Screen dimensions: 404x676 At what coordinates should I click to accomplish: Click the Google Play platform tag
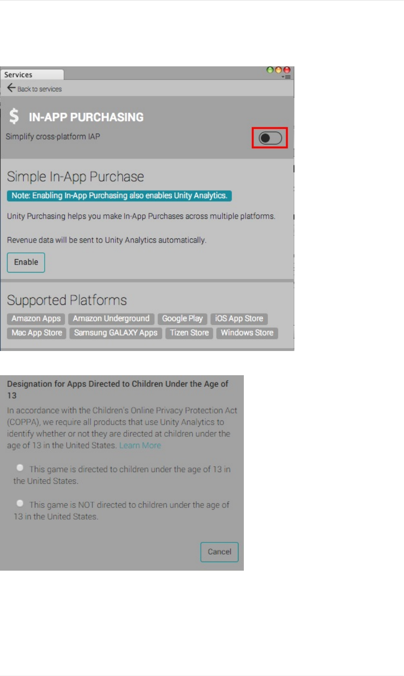click(x=182, y=319)
